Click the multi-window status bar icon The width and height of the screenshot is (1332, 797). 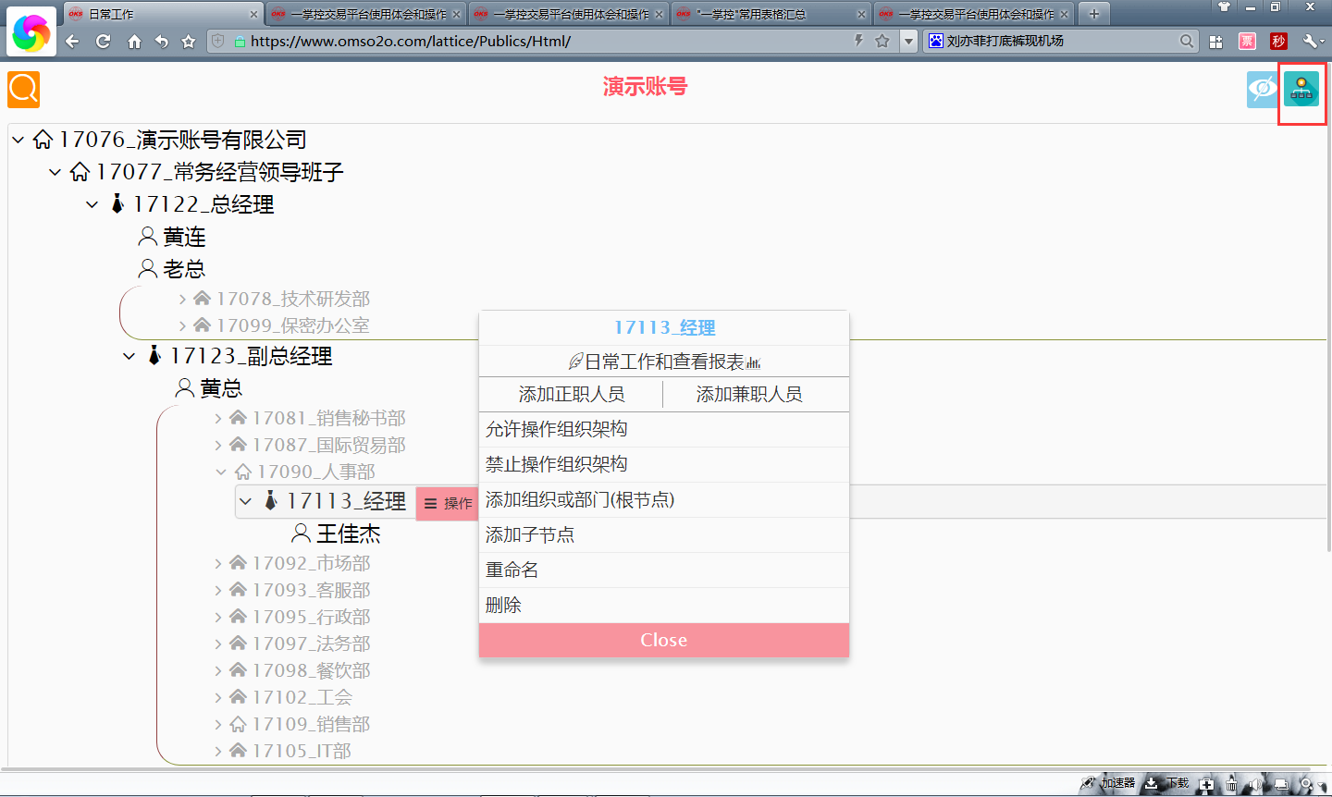1281,784
